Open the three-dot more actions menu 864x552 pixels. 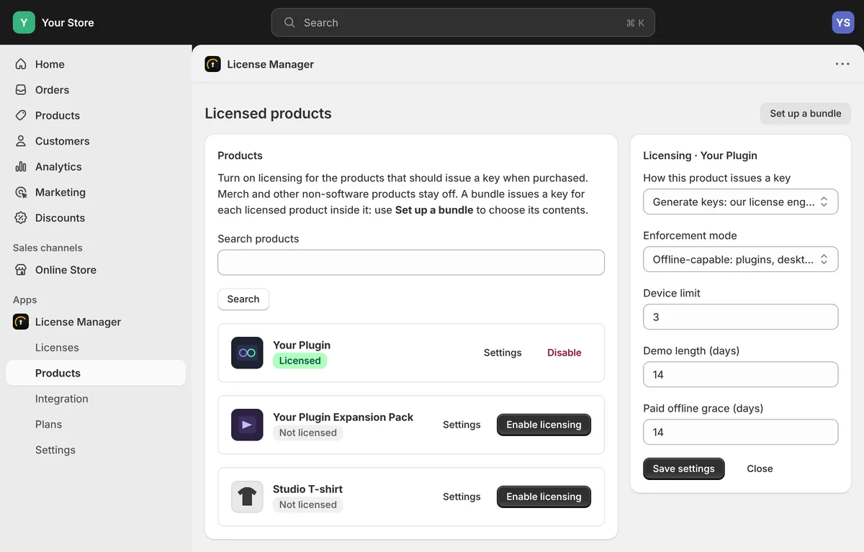[x=842, y=64]
